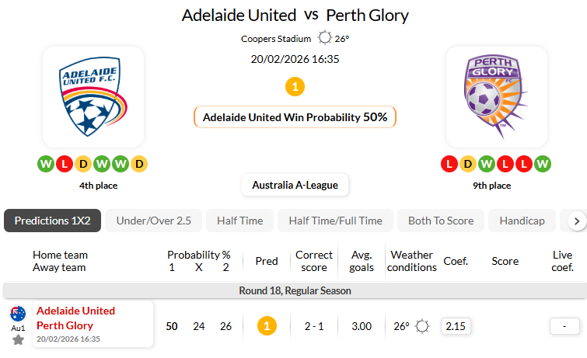Click the sun icon in weather conditions column

click(422, 326)
